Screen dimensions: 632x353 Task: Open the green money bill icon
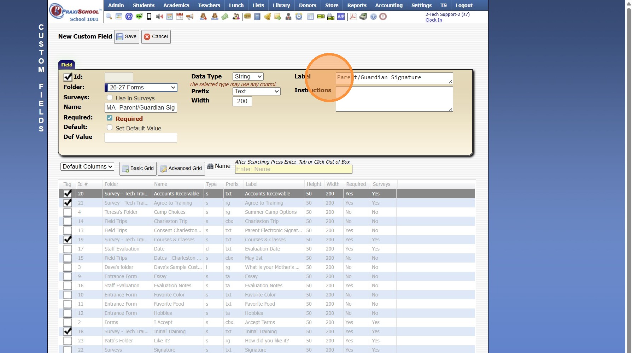[225, 17]
